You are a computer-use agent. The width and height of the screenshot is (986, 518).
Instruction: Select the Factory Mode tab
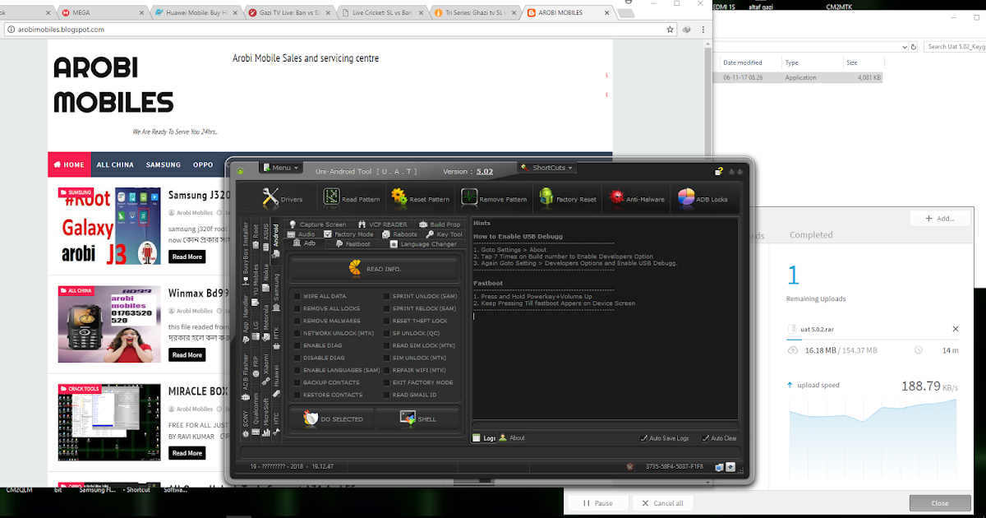[349, 234]
